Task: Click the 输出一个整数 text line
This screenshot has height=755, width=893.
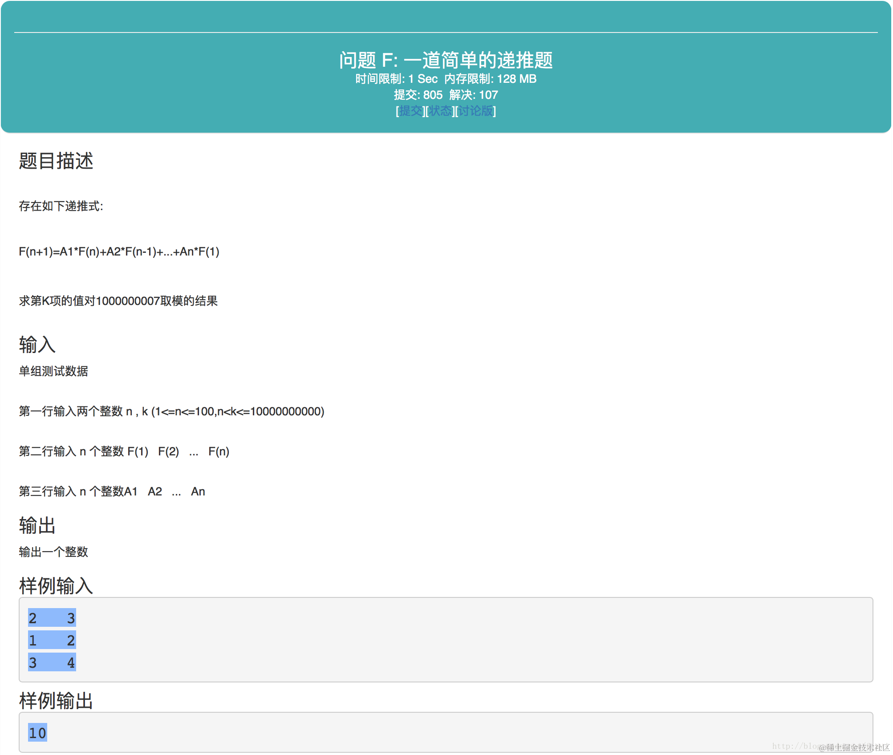Action: point(53,552)
